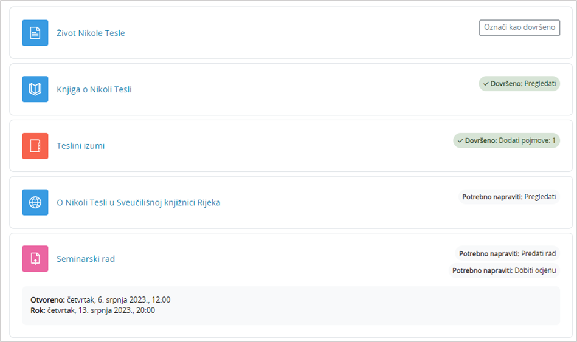This screenshot has height=342, width=577.
Task: Click the Potrebno napraviti: Pregledati badge
Action: point(509,197)
